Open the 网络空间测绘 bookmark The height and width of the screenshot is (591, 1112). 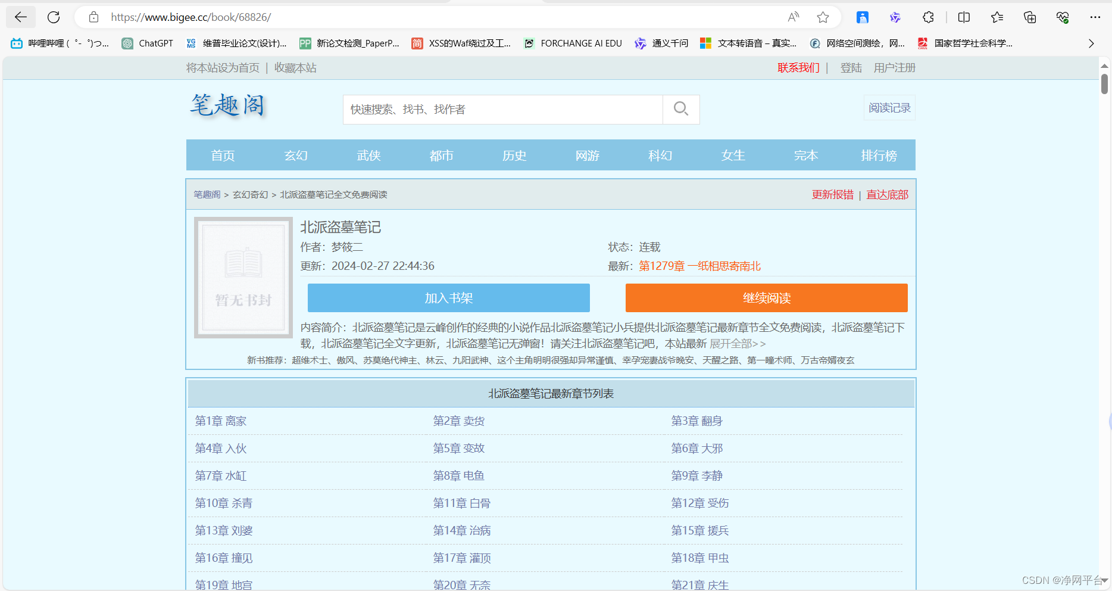857,43
